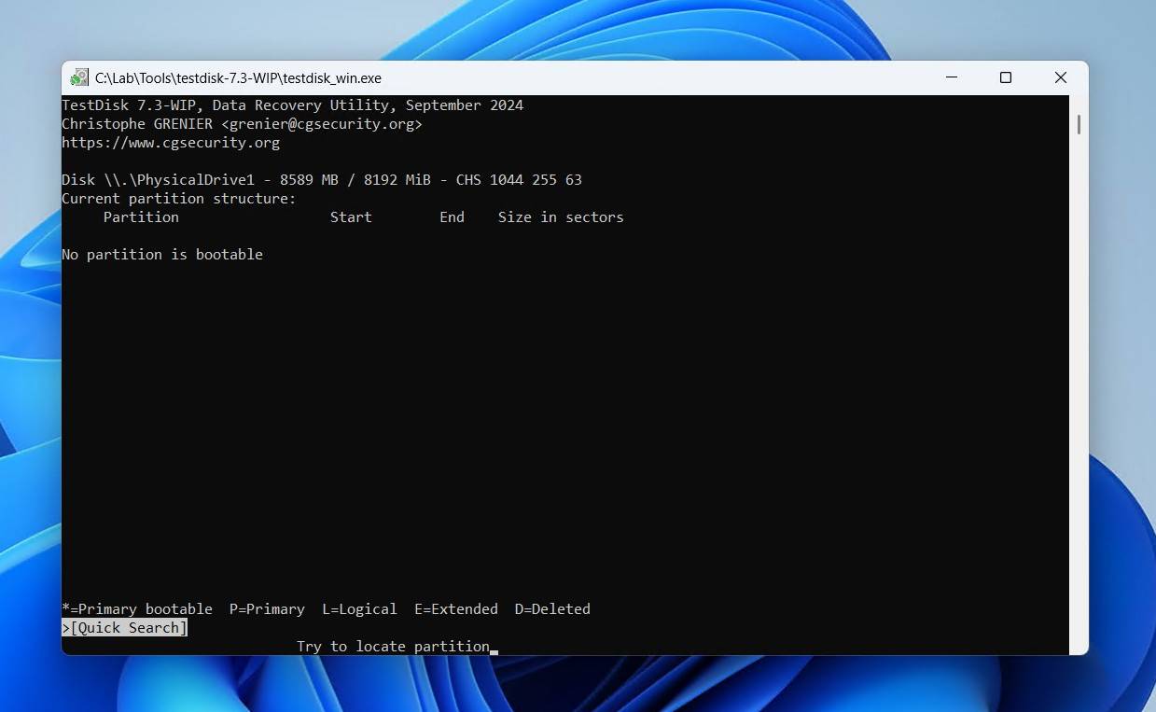Select the Quick Search menu option
Screen dimensions: 1156x712
[x=128, y=628]
